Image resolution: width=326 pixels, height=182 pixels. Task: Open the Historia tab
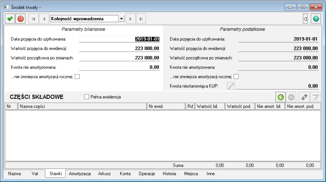(169, 174)
